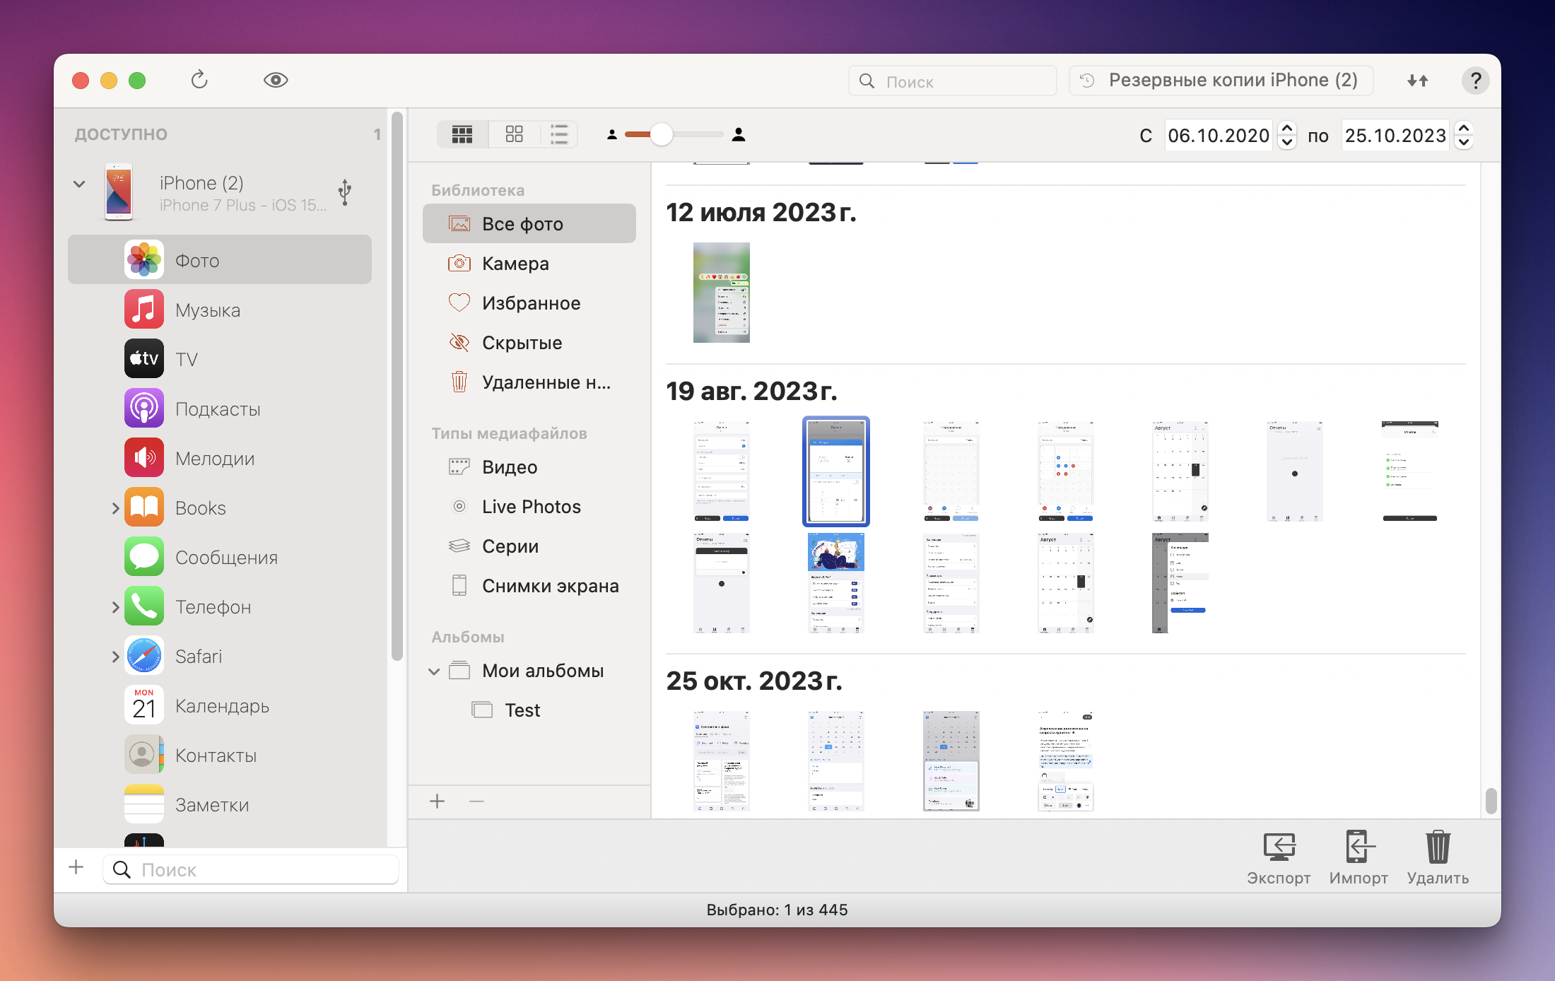Select the Camera library item

(515, 264)
